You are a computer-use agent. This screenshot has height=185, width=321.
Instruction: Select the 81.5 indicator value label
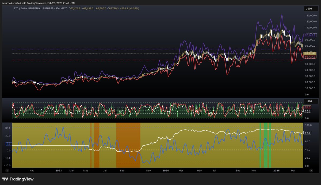point(308,132)
